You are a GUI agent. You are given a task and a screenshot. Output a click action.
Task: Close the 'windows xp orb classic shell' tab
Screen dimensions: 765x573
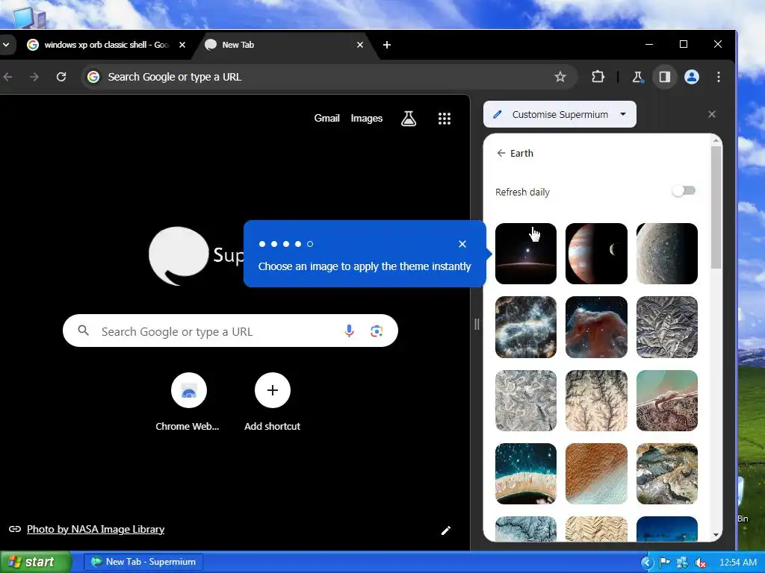[x=182, y=45]
